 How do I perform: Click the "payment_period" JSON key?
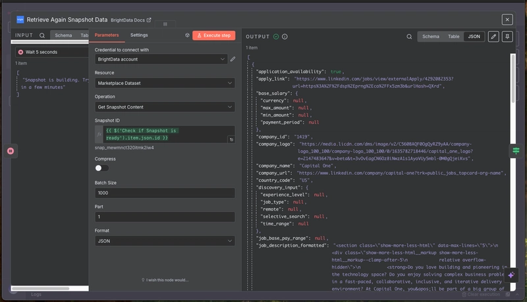(x=282, y=122)
